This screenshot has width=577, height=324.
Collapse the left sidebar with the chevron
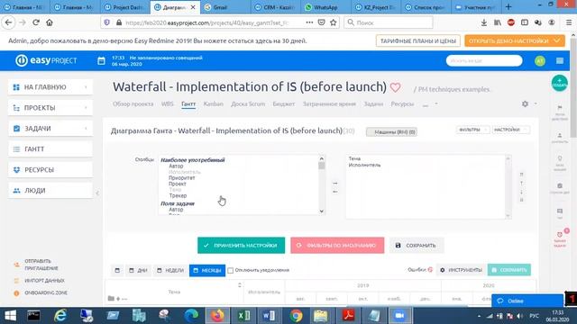click(97, 193)
